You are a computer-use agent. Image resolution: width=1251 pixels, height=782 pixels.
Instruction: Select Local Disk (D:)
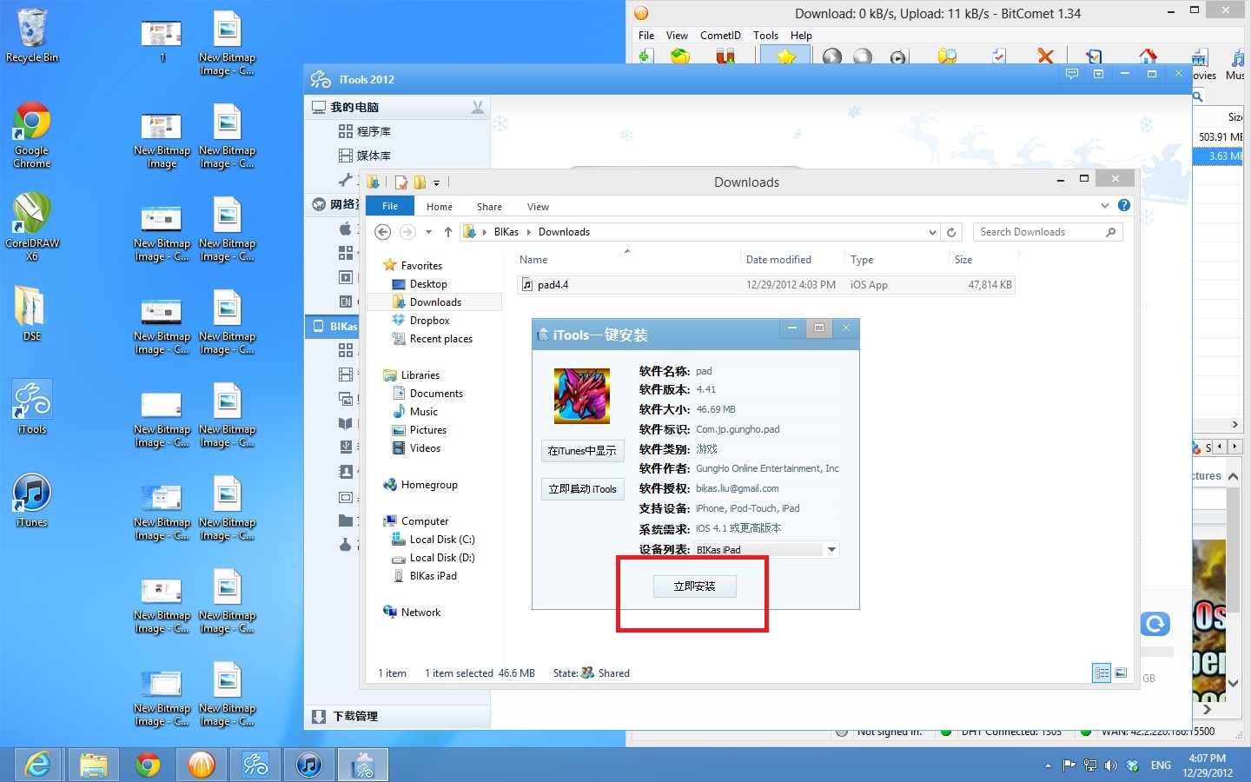pos(441,558)
